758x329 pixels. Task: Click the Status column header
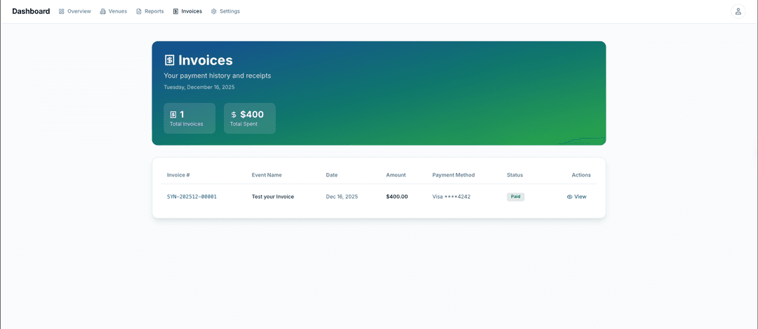coord(515,175)
